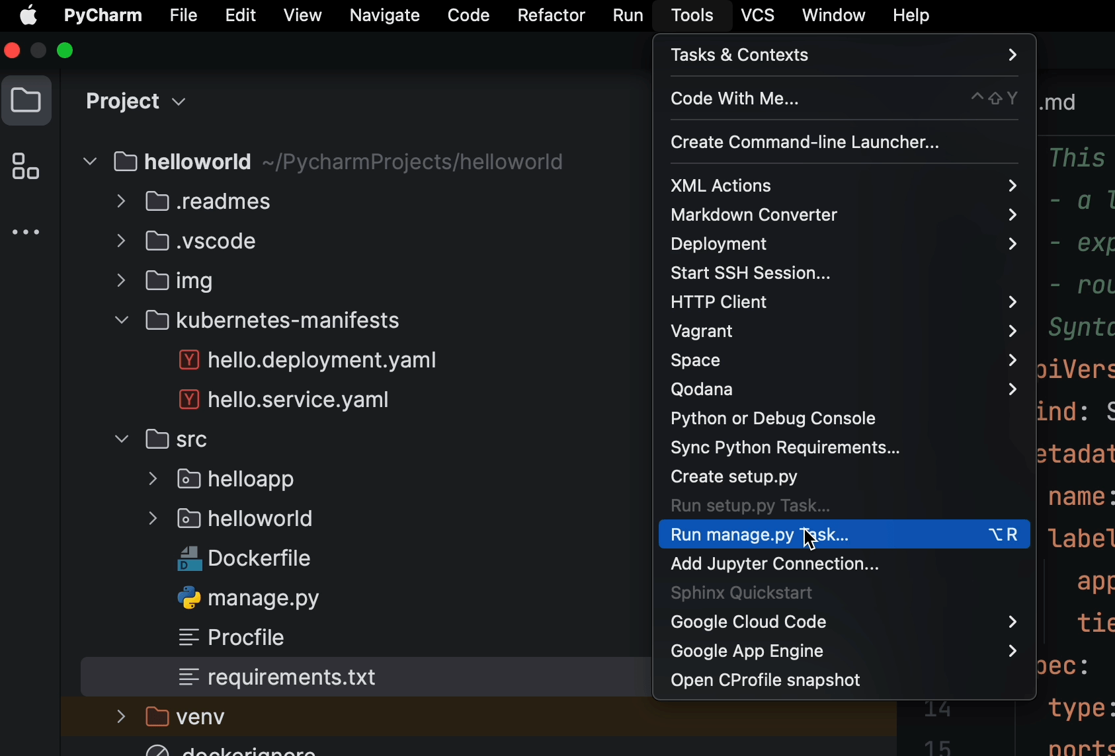Open the Apple menu
Viewport: 1115px width, 756px height.
click(27, 15)
